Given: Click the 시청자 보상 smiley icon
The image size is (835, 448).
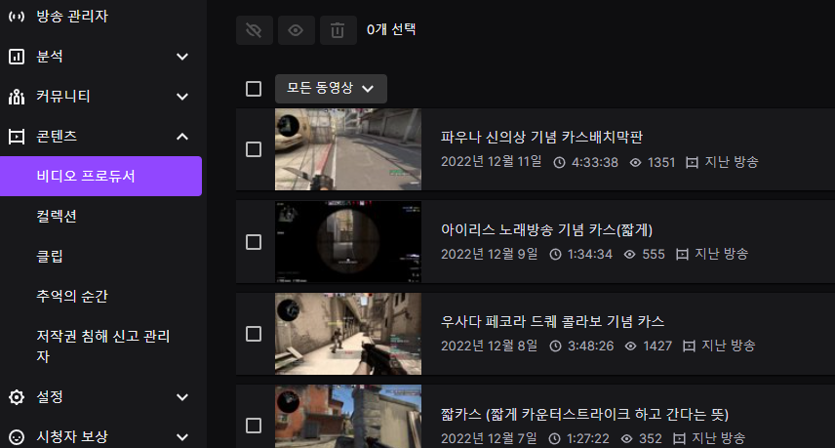Looking at the screenshot, I should [17, 437].
